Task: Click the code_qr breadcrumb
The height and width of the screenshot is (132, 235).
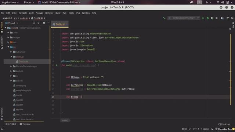Action: [x=24, y=18]
